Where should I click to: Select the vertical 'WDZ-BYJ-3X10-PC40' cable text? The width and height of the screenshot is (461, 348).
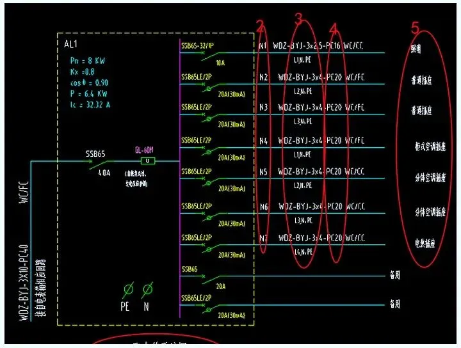[24, 283]
